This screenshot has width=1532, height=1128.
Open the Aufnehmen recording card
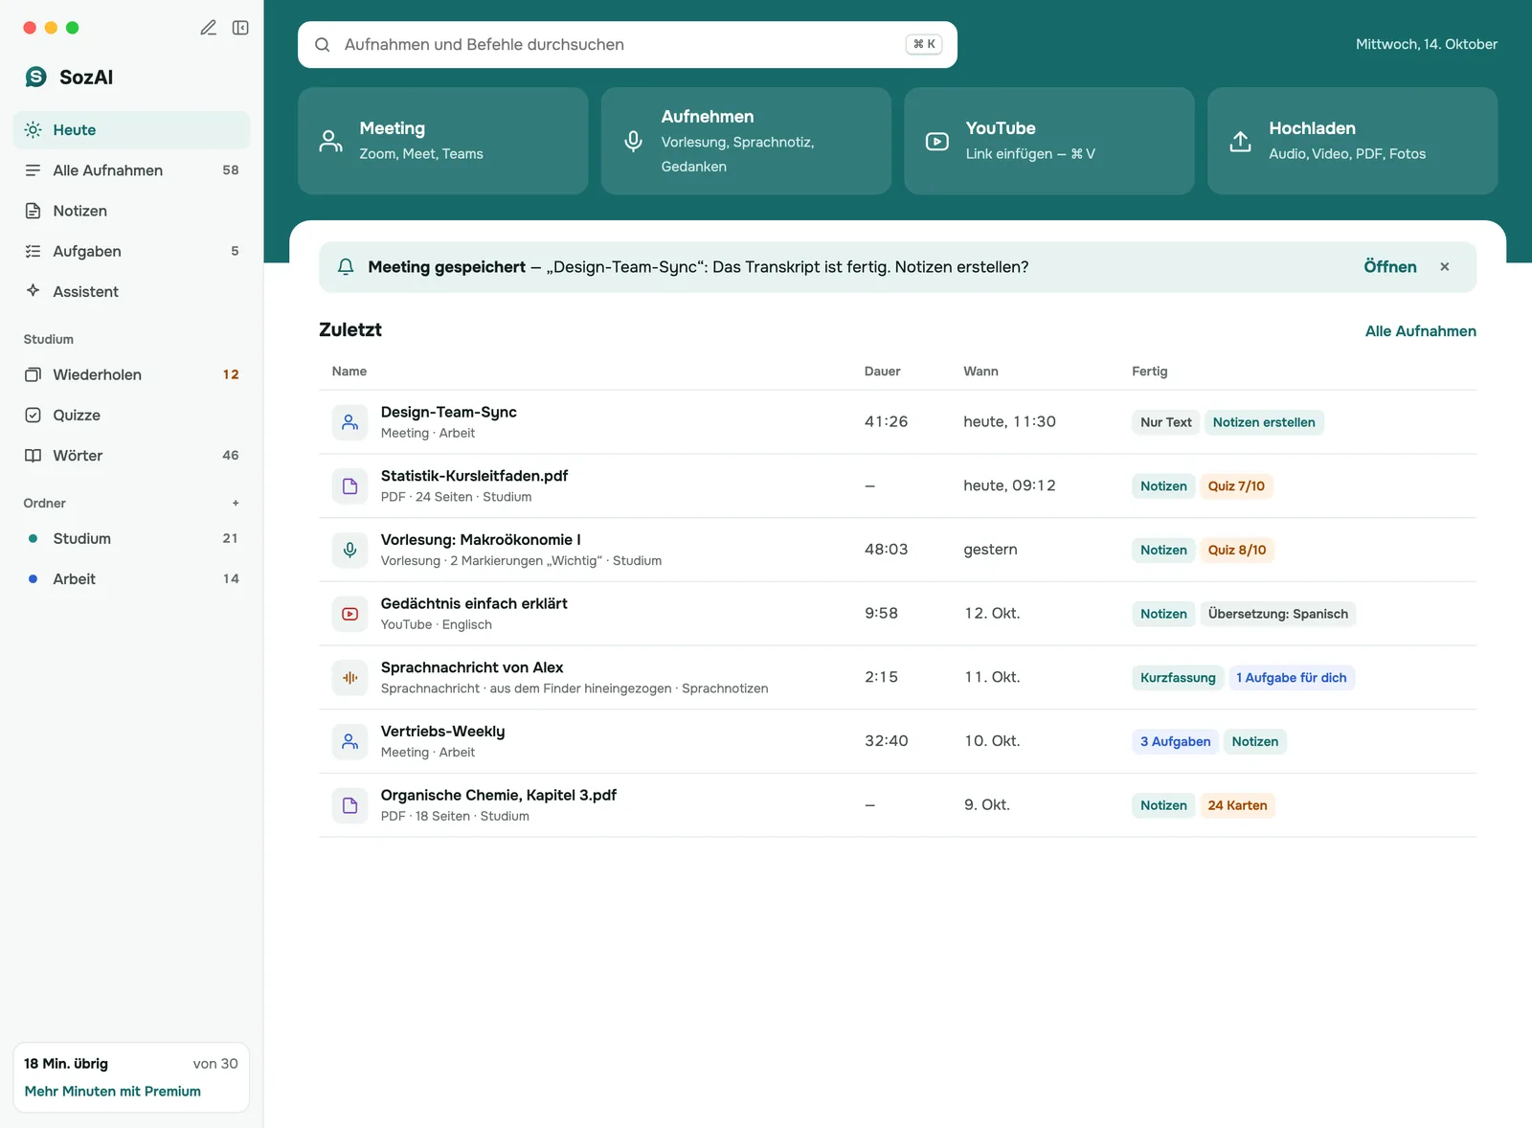tap(746, 141)
